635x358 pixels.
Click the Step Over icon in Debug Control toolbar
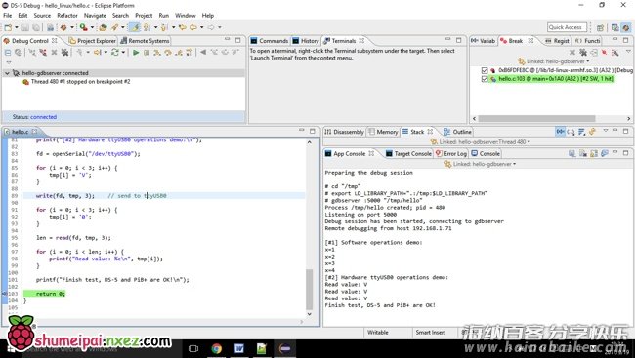[x=168, y=52]
